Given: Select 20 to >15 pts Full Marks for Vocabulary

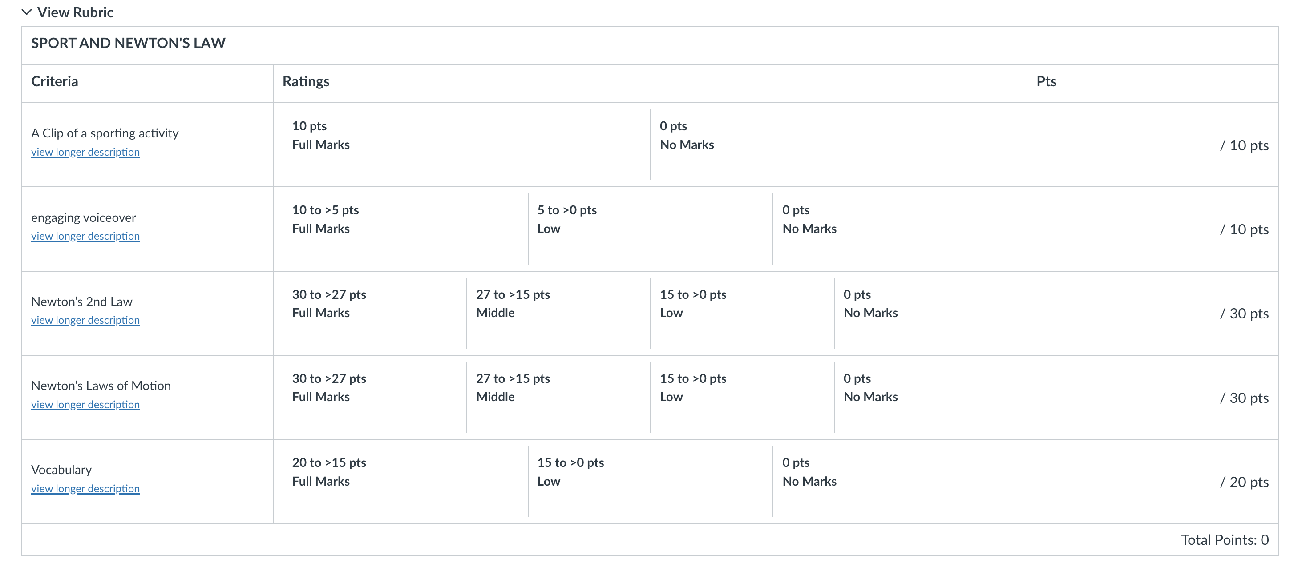Looking at the screenshot, I should point(405,481).
